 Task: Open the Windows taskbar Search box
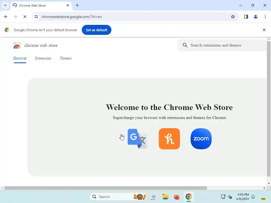click(x=118, y=197)
